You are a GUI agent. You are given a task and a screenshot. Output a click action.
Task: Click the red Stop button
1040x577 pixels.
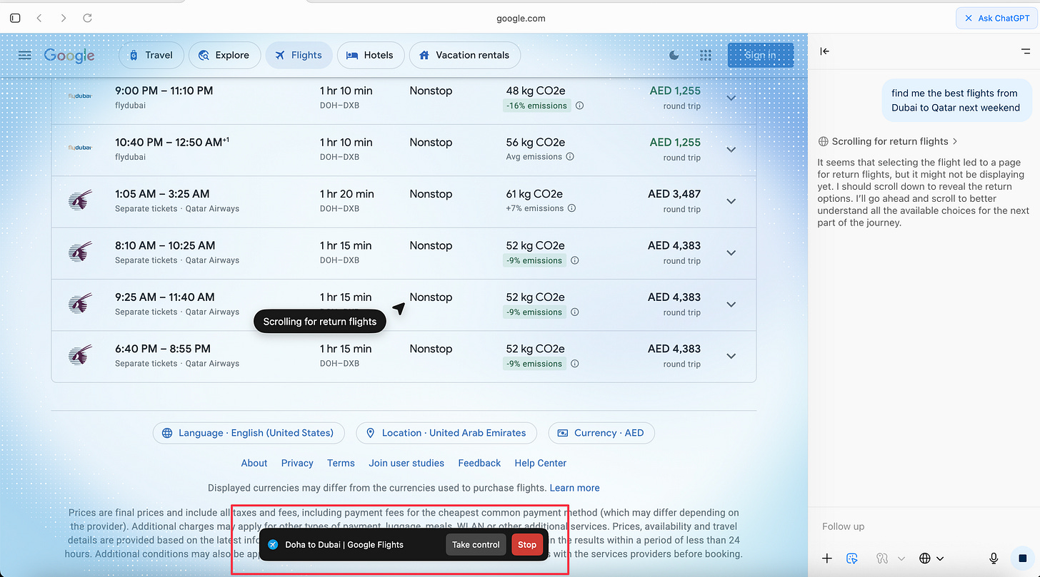pos(527,544)
